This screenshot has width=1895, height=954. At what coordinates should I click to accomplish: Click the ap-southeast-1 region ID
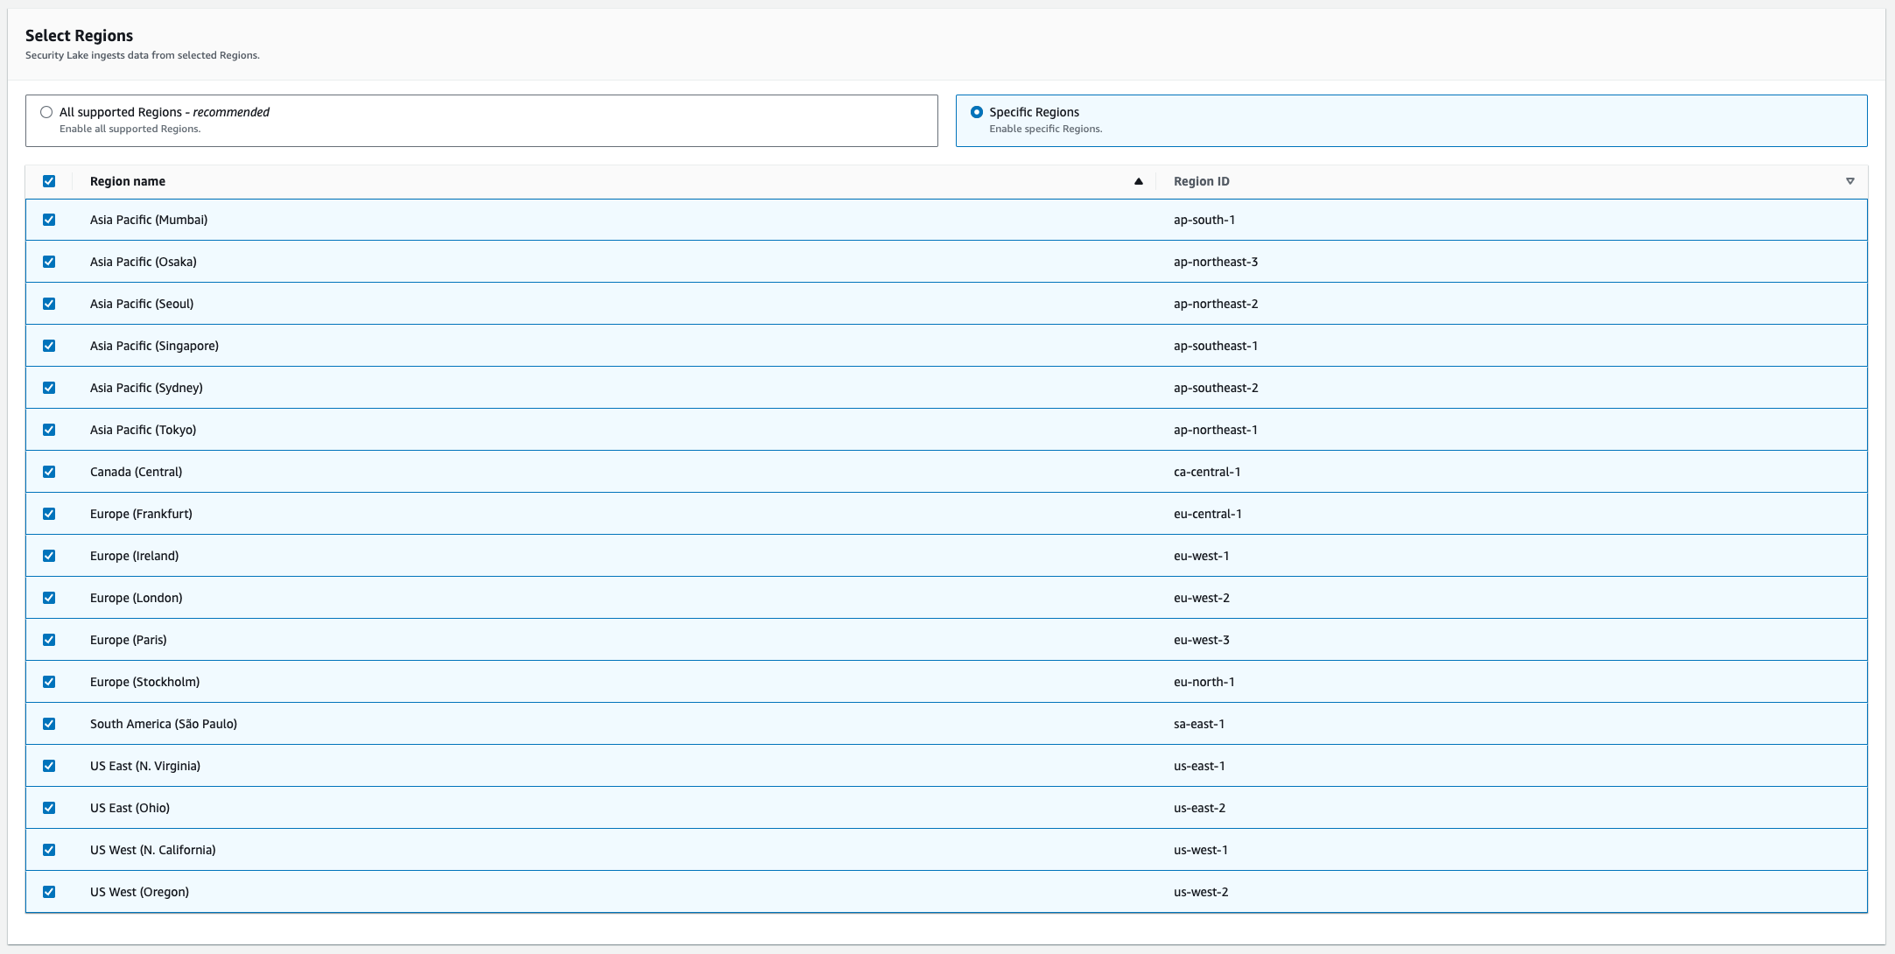tap(1216, 346)
